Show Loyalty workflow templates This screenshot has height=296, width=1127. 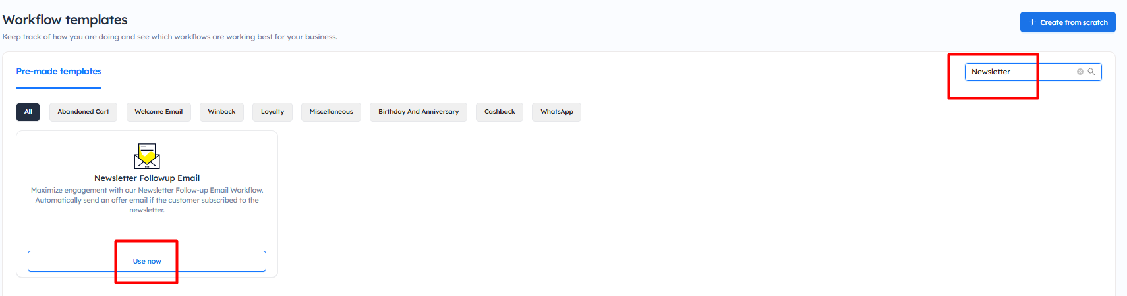pyautogui.click(x=272, y=112)
